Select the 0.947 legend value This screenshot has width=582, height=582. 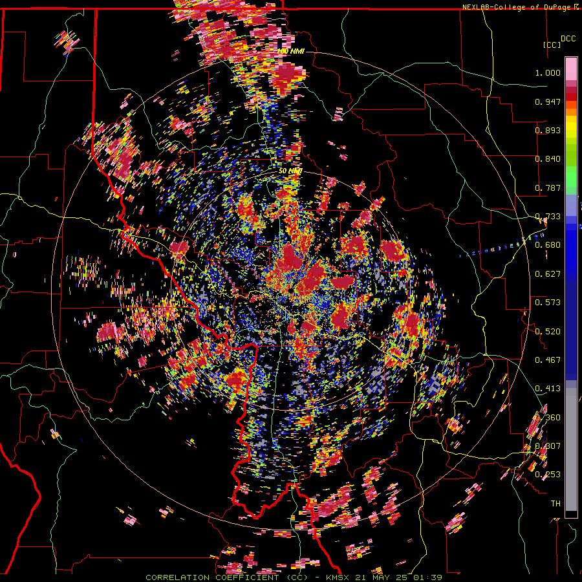coord(548,102)
